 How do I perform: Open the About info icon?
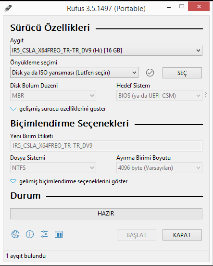tap(30, 234)
